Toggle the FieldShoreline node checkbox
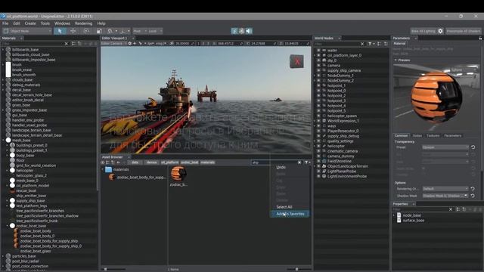The image size is (484, 272). (318, 161)
